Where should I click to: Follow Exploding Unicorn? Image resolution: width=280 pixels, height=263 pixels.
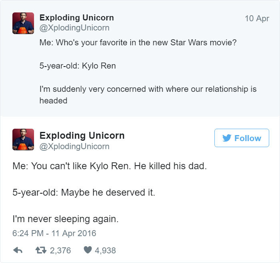click(x=242, y=138)
